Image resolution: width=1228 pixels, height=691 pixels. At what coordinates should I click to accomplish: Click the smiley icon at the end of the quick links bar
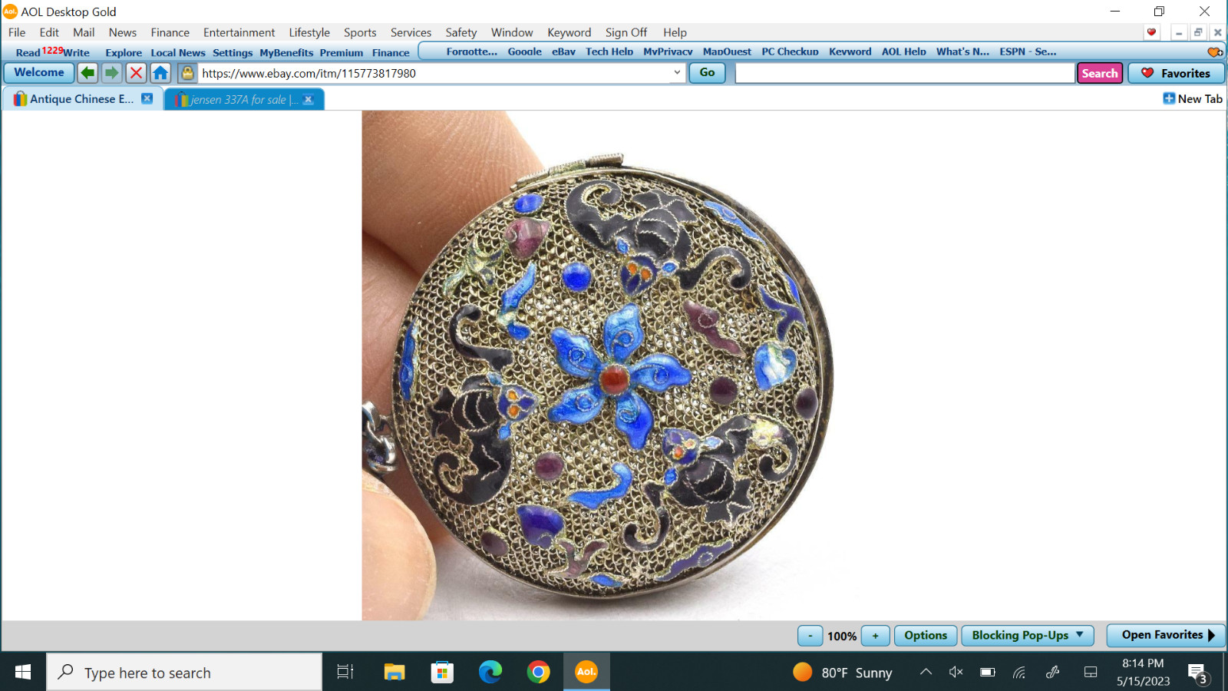coord(1214,51)
